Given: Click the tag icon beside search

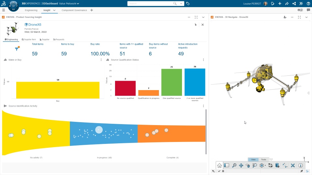Looking at the screenshot, I should 188,4.
